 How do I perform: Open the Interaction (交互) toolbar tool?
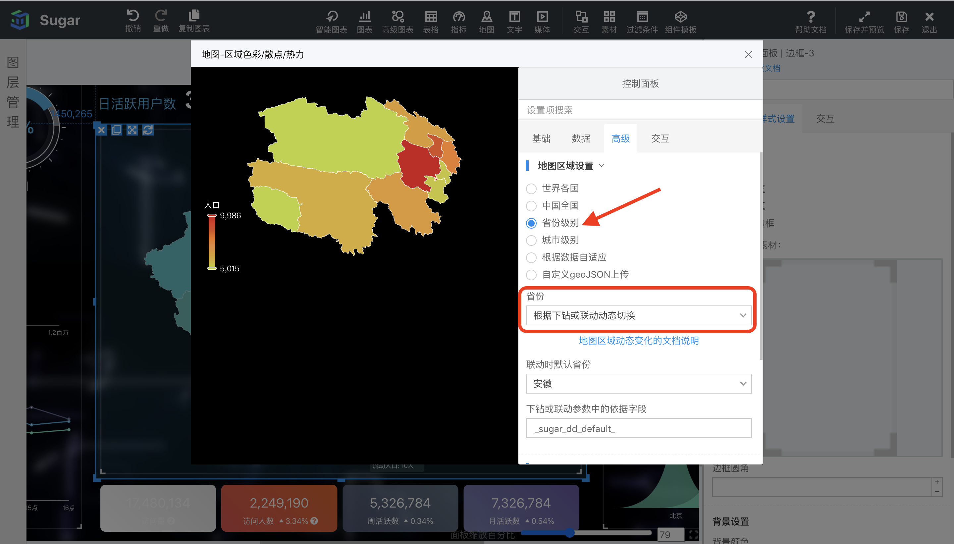tap(581, 22)
